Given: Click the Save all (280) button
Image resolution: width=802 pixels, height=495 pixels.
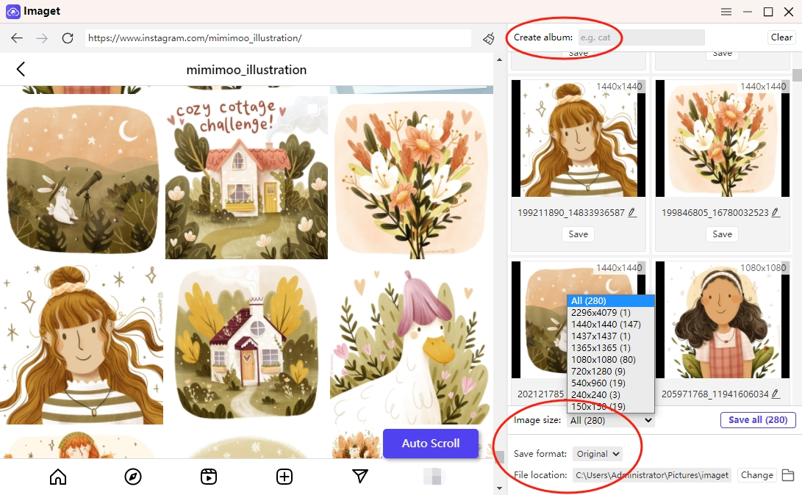Looking at the screenshot, I should (x=758, y=420).
